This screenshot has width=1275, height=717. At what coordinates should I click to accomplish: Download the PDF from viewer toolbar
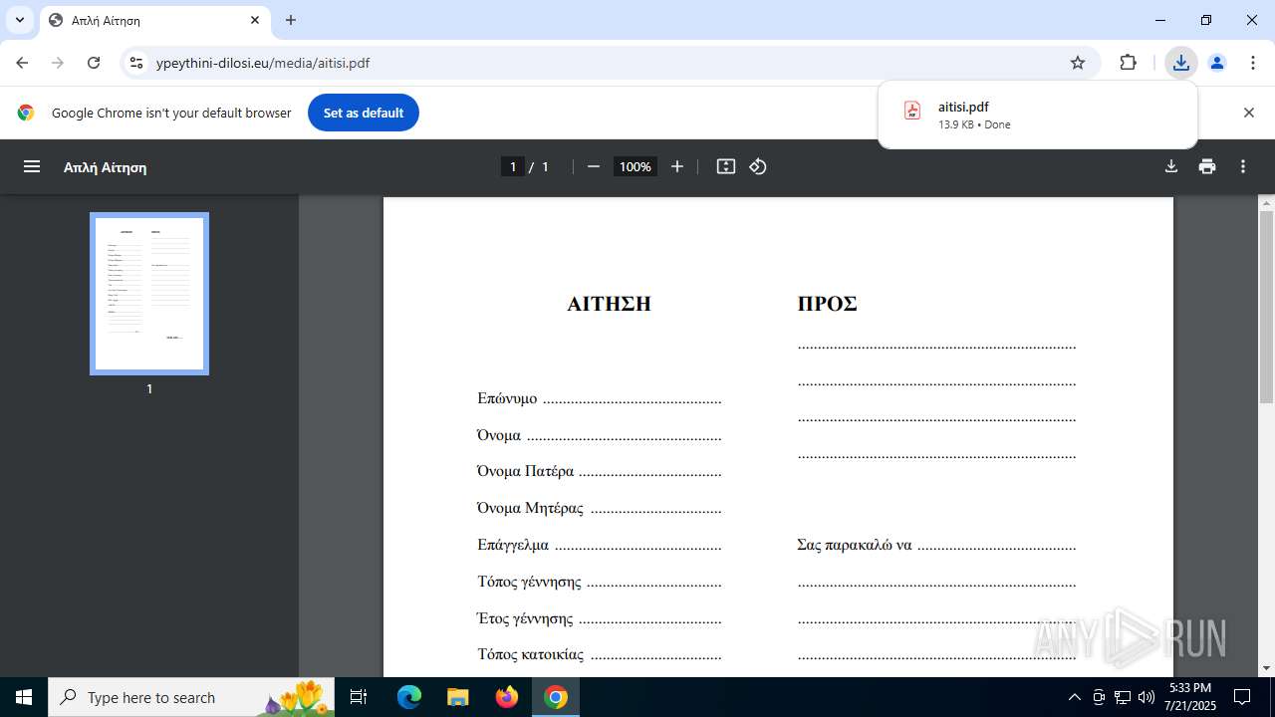point(1171,167)
